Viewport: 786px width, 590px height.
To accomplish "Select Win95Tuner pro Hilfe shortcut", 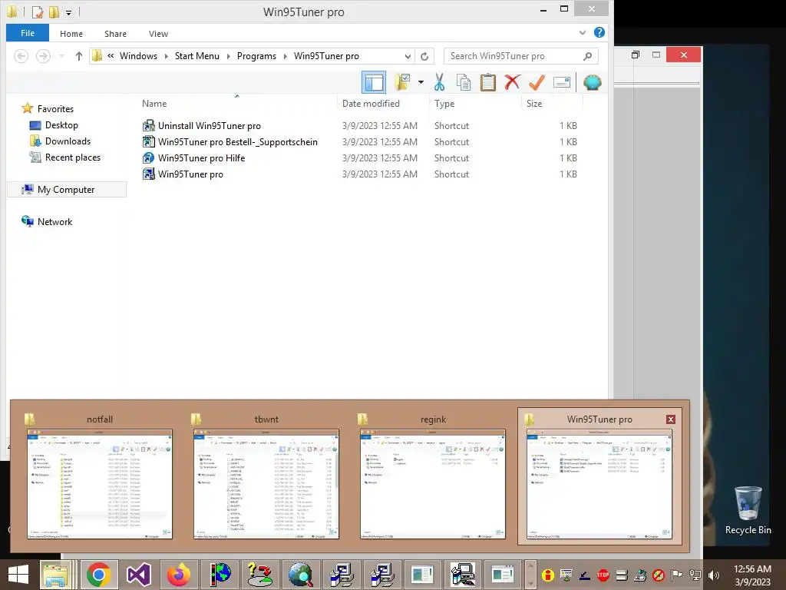I will click(194, 158).
